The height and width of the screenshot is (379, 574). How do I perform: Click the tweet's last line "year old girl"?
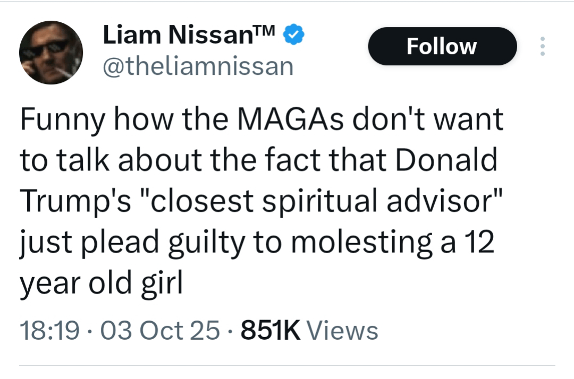[x=101, y=283]
